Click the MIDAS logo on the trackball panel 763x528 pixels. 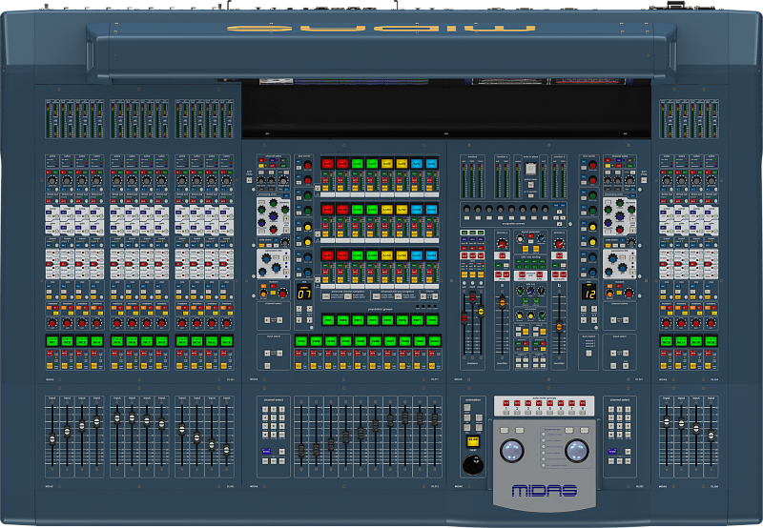pos(544,492)
